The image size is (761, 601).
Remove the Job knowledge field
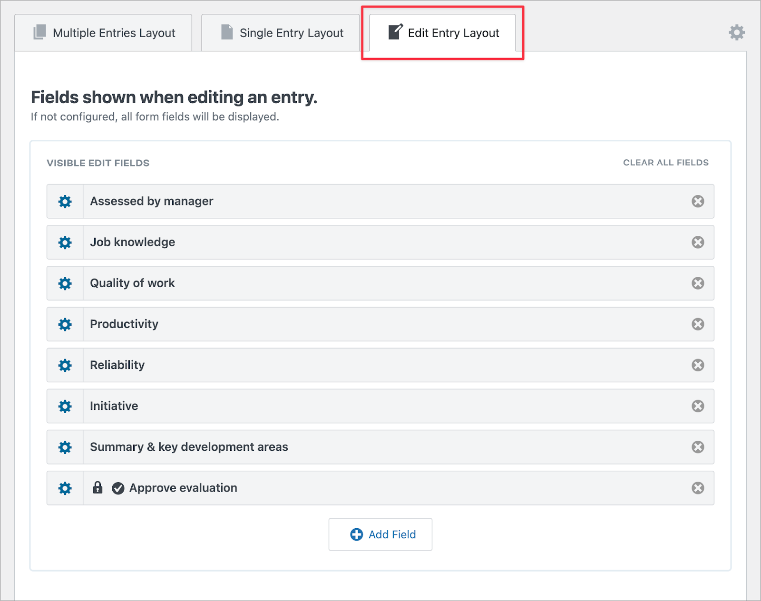[x=698, y=242]
